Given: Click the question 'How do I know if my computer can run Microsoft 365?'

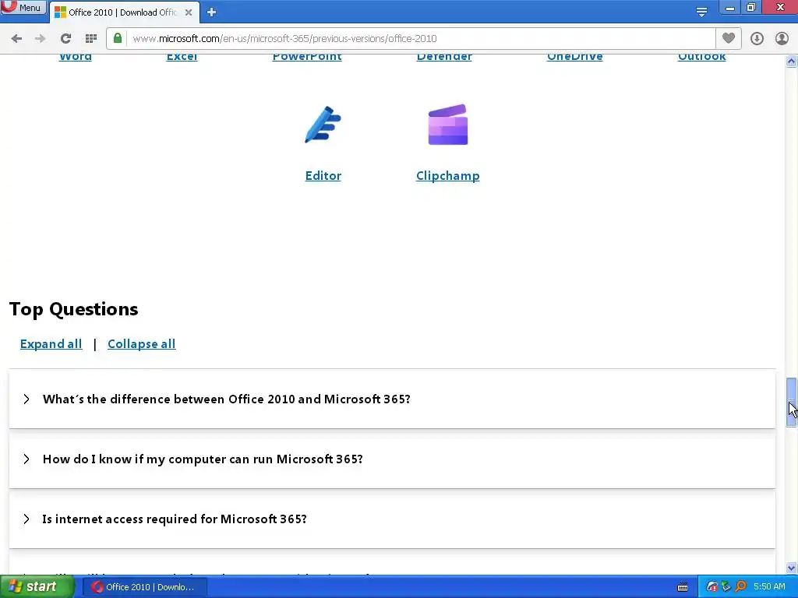Looking at the screenshot, I should pyautogui.click(x=203, y=459).
